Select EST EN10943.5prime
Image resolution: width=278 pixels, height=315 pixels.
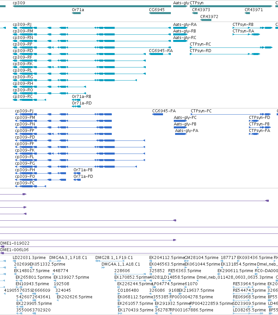[x=32, y=284]
